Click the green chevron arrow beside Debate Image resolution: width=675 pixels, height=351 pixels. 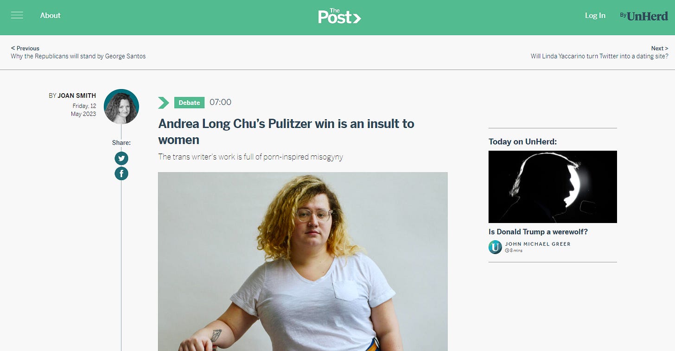164,102
